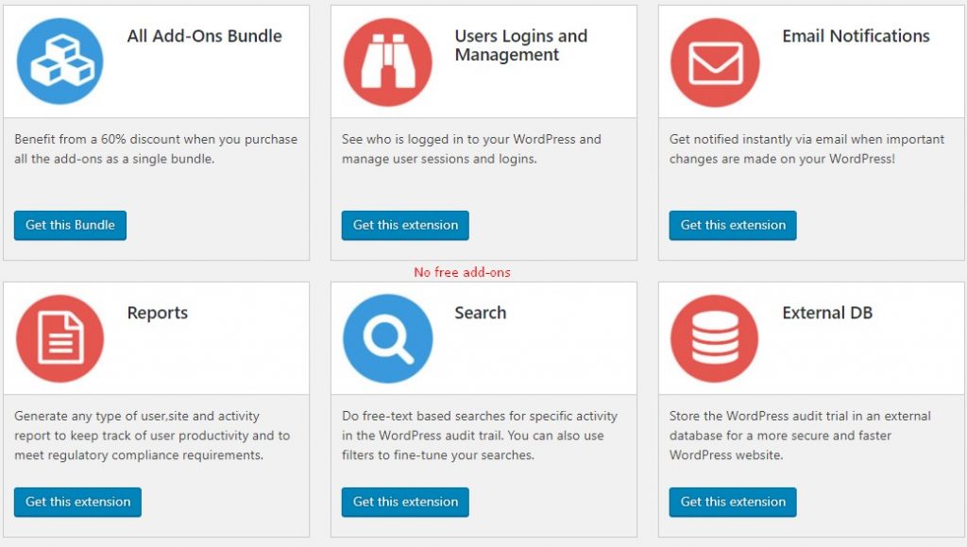Select the External DB heading
The width and height of the screenshot is (967, 547).
coord(827,313)
